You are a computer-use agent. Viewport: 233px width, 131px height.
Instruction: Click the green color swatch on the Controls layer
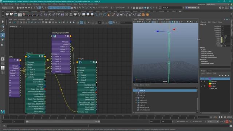(x=210, y=81)
